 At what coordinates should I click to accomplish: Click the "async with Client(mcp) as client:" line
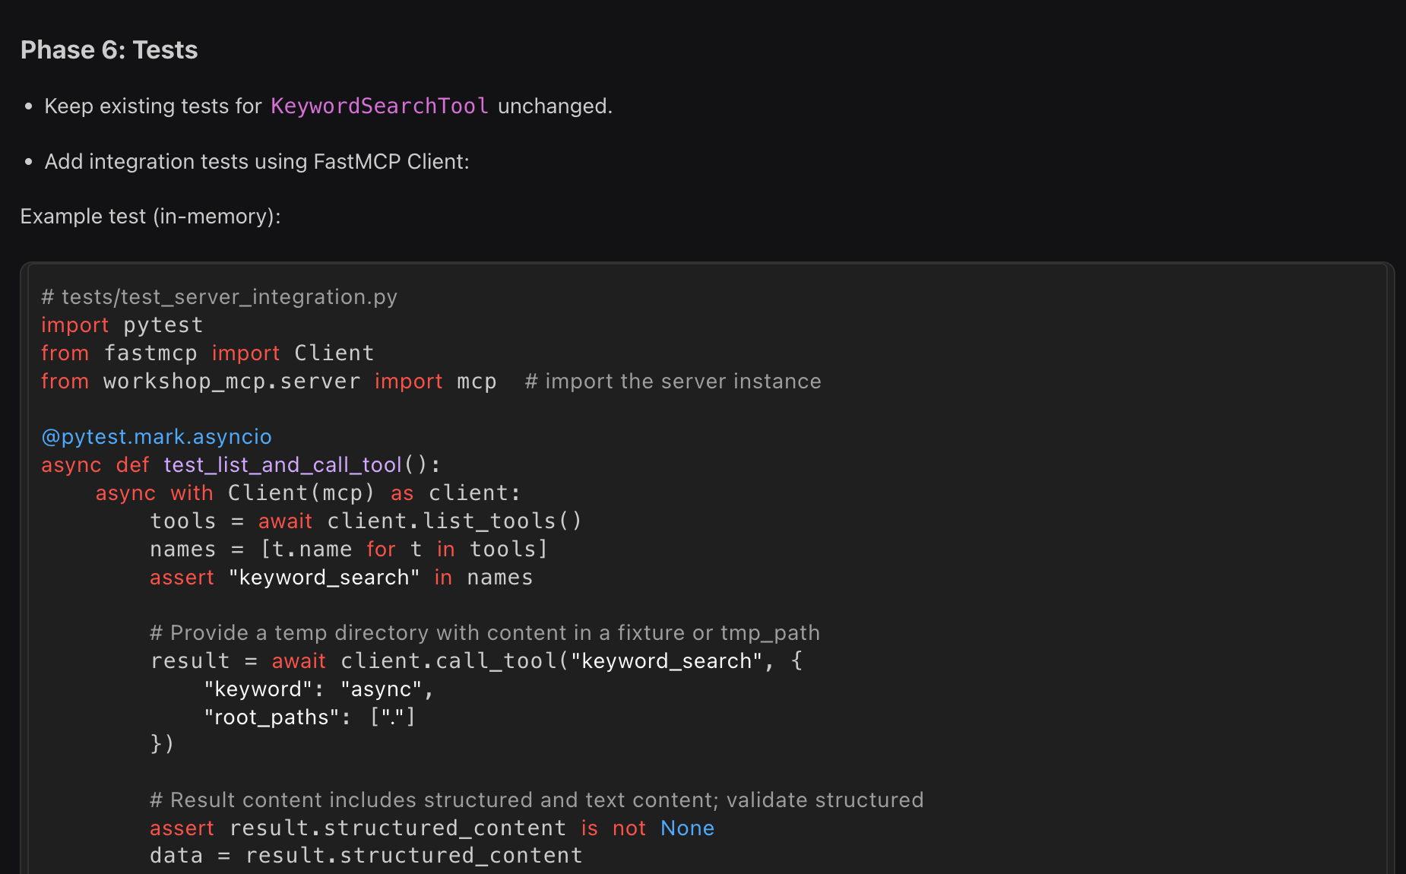(x=308, y=493)
